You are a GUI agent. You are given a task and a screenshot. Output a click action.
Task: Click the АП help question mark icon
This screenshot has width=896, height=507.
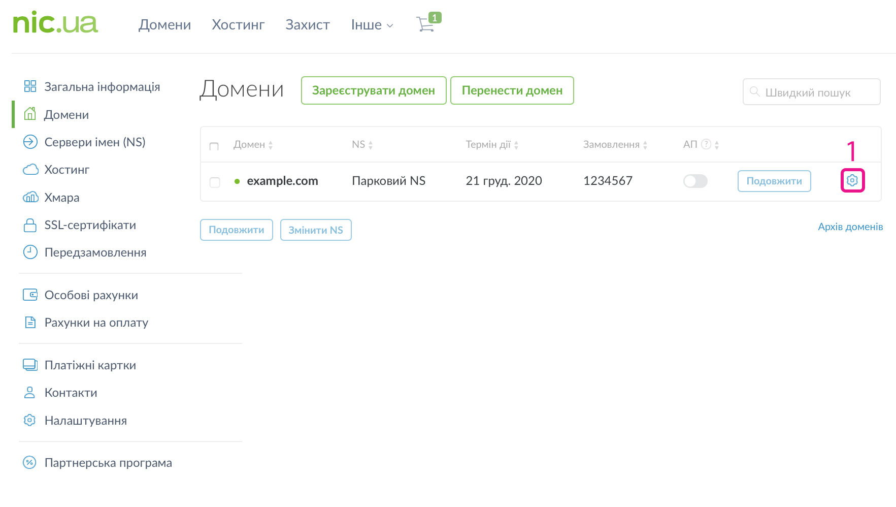(706, 144)
